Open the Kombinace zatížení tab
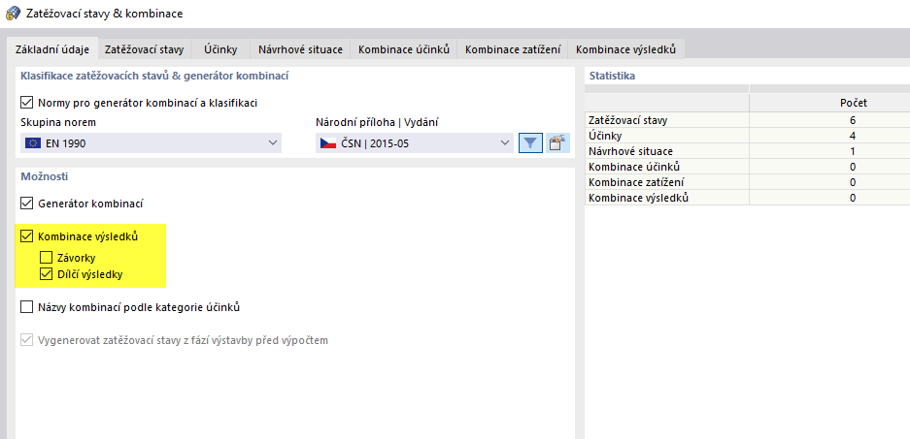910x439 pixels. 513,48
